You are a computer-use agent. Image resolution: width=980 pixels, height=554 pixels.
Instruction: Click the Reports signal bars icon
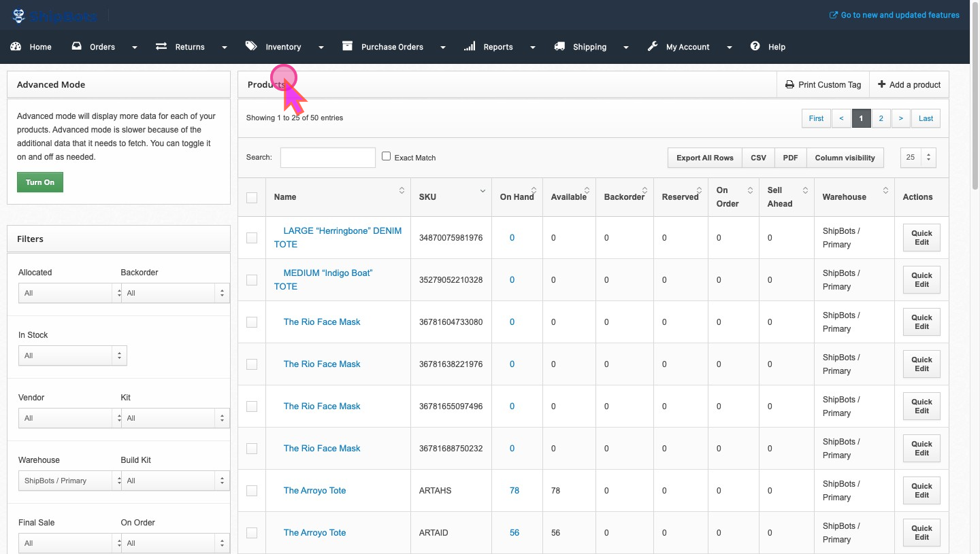470,46
